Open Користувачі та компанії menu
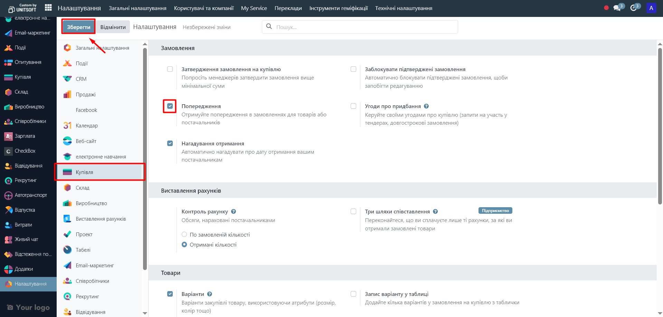 tap(204, 8)
